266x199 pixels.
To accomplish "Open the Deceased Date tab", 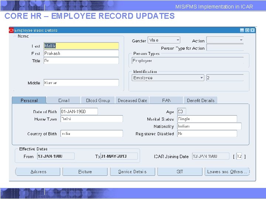I will click(x=132, y=101).
